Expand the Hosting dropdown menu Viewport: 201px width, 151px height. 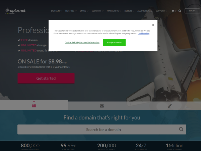click(71, 11)
